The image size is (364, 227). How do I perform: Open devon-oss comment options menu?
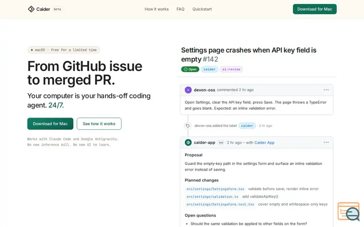[x=326, y=90]
